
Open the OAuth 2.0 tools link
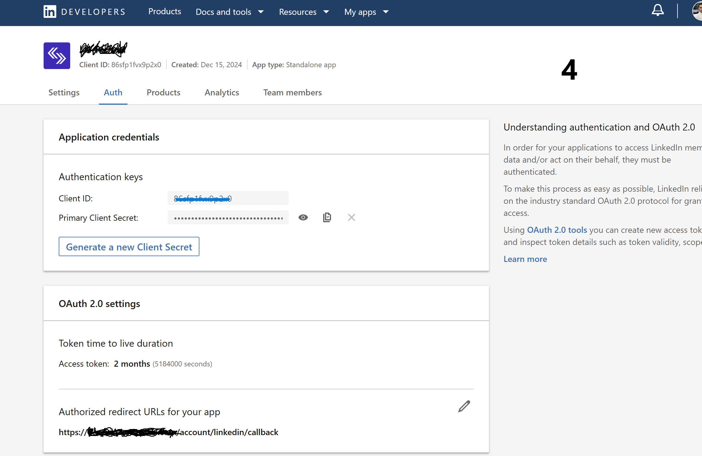coord(557,230)
